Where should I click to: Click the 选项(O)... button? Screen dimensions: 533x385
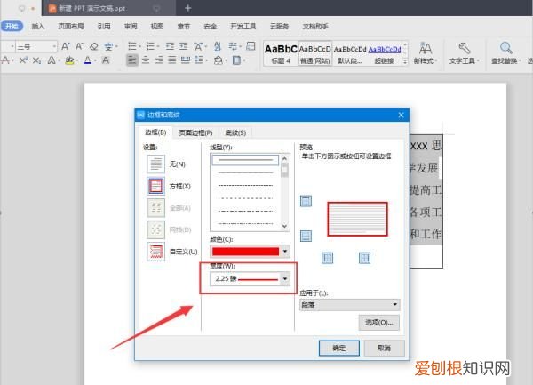[379, 323]
